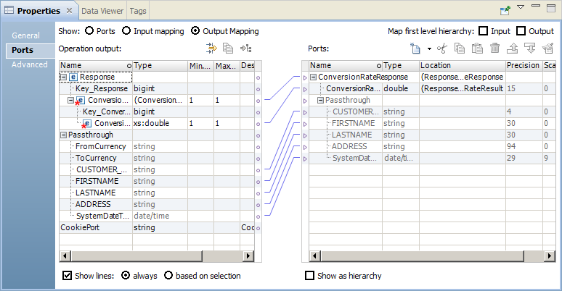Enable the Show as hierarchy checkbox

pyautogui.click(x=311, y=276)
